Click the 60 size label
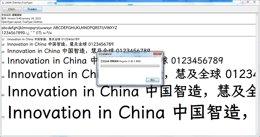The height and width of the screenshot is (137, 260). pos(3,95)
